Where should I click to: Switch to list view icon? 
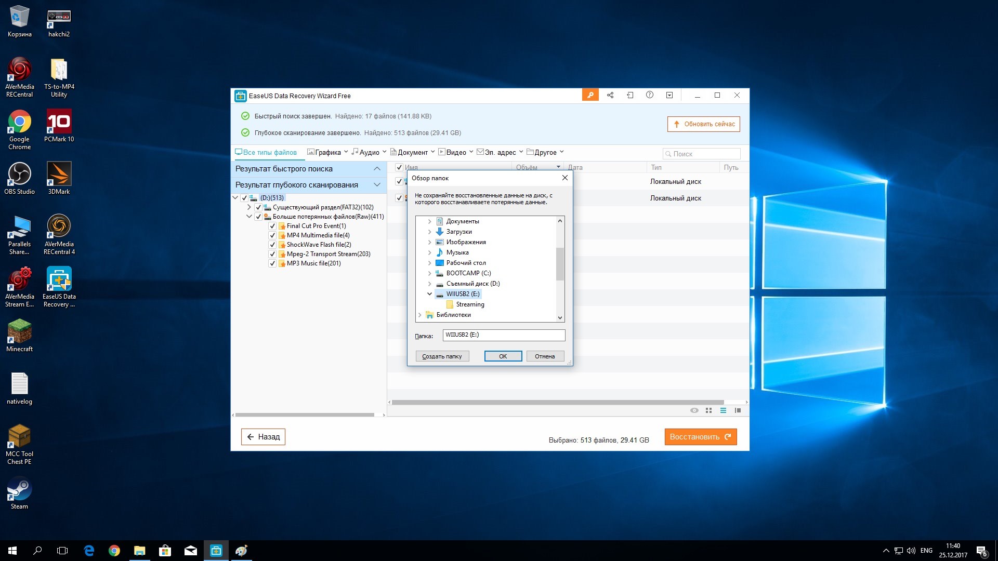(723, 410)
